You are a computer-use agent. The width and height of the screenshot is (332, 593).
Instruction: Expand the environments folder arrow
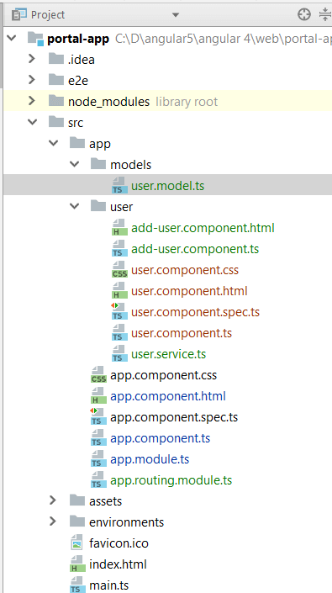[53, 522]
